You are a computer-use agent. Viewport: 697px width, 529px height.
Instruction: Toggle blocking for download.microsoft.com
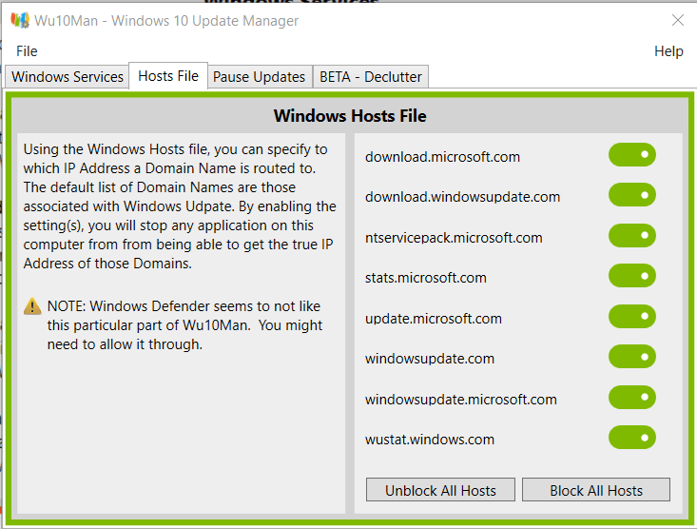tap(632, 155)
